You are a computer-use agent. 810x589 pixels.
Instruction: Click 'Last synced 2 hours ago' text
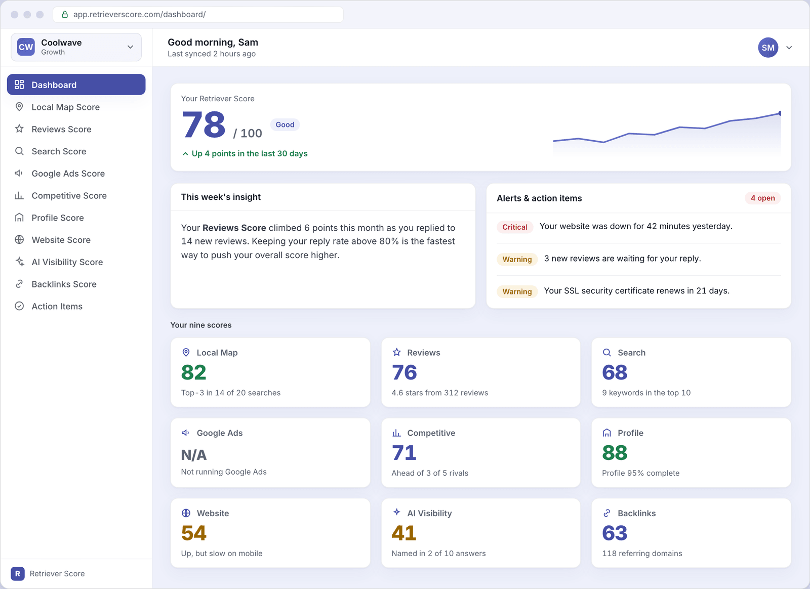click(212, 54)
